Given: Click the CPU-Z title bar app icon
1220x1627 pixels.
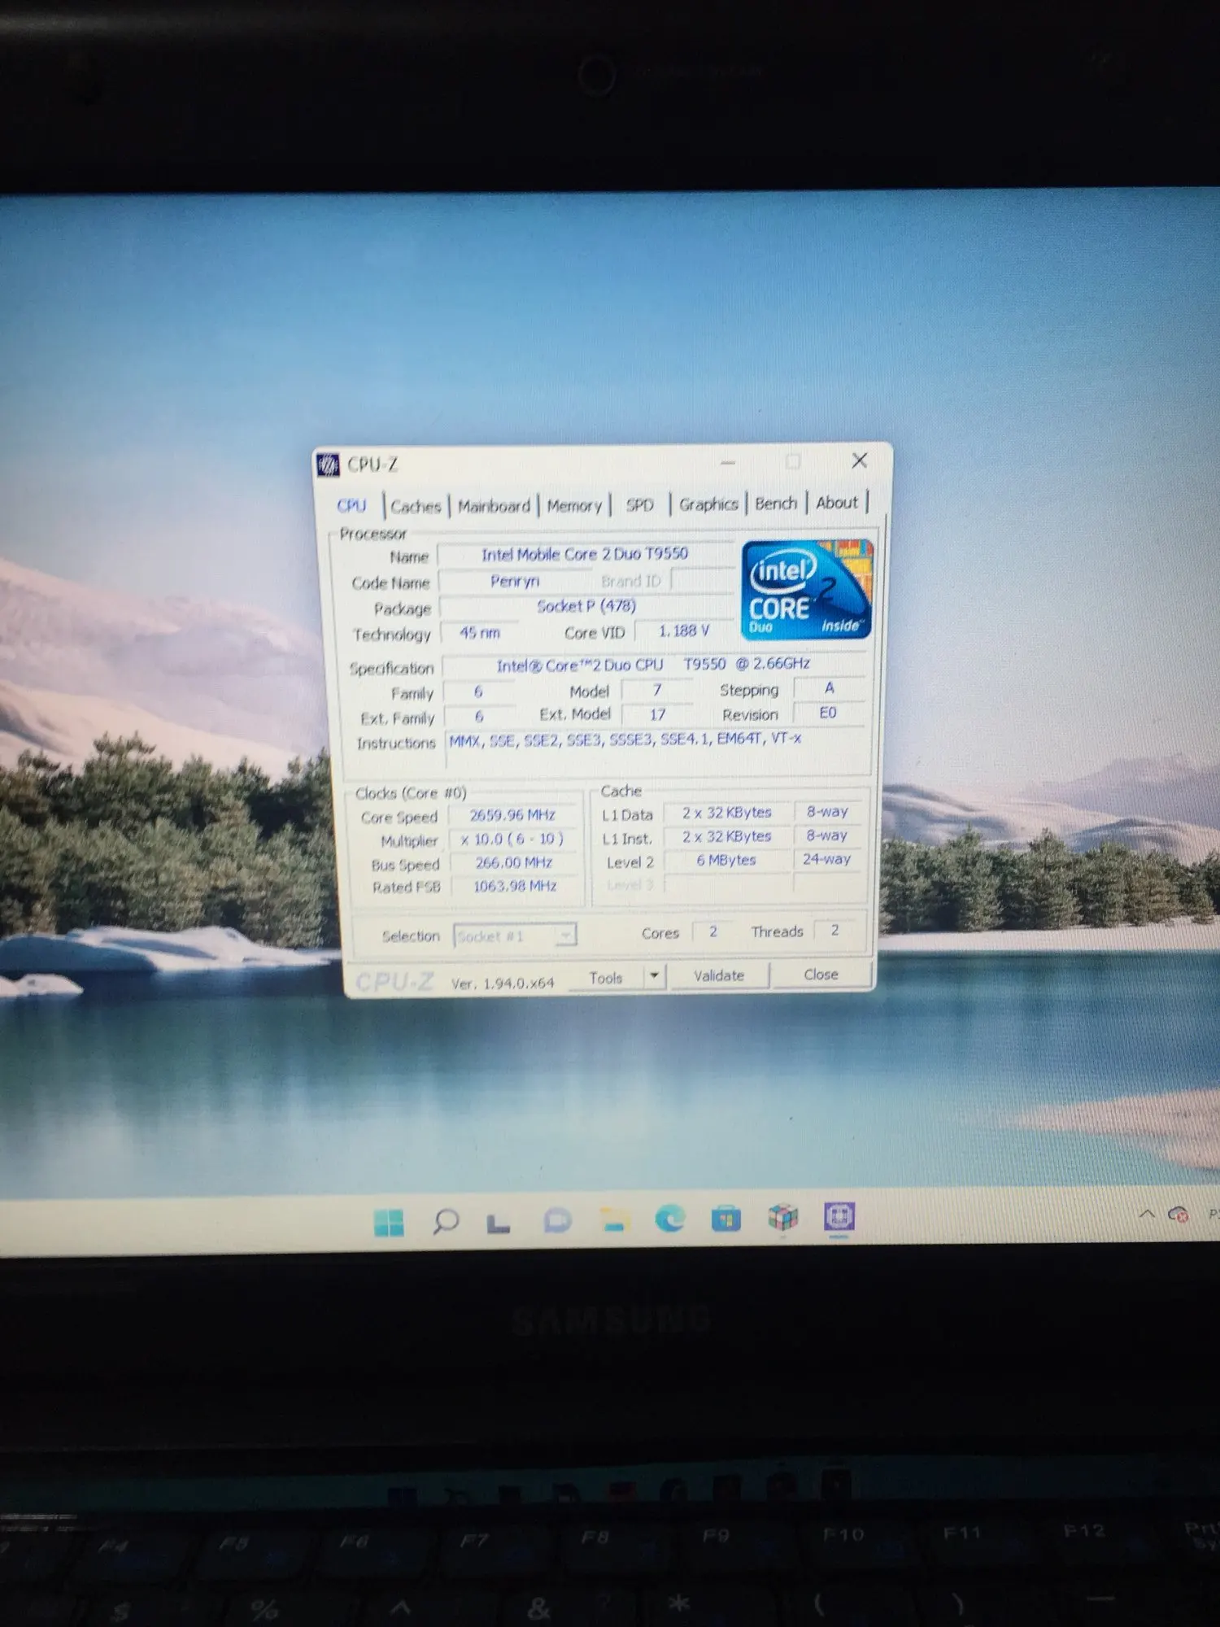Looking at the screenshot, I should 328,465.
